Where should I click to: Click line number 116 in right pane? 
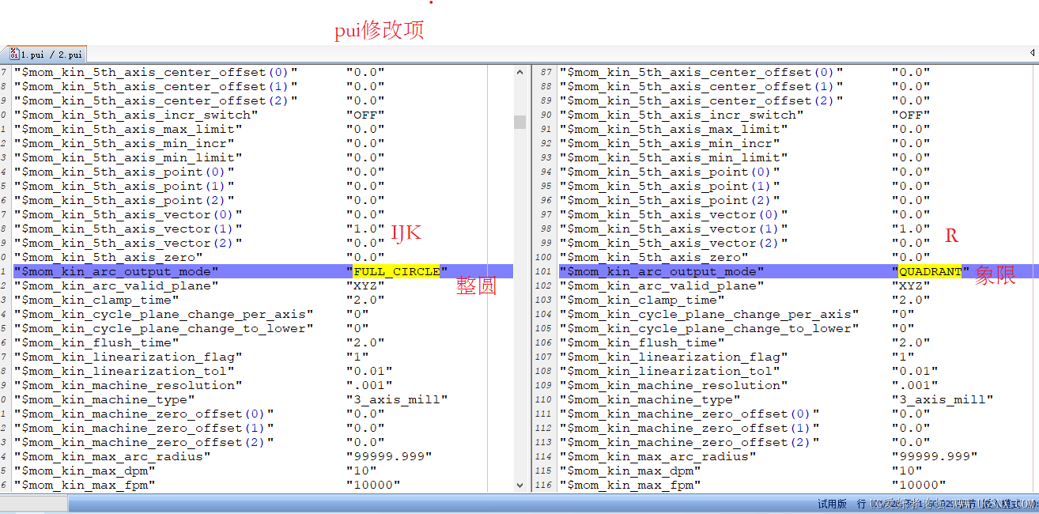[x=545, y=485]
